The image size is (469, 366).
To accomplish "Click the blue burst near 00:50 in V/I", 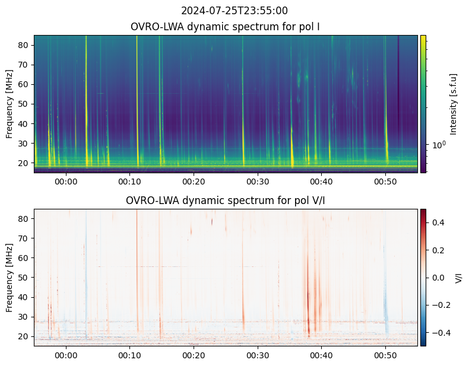I will pos(386,311).
